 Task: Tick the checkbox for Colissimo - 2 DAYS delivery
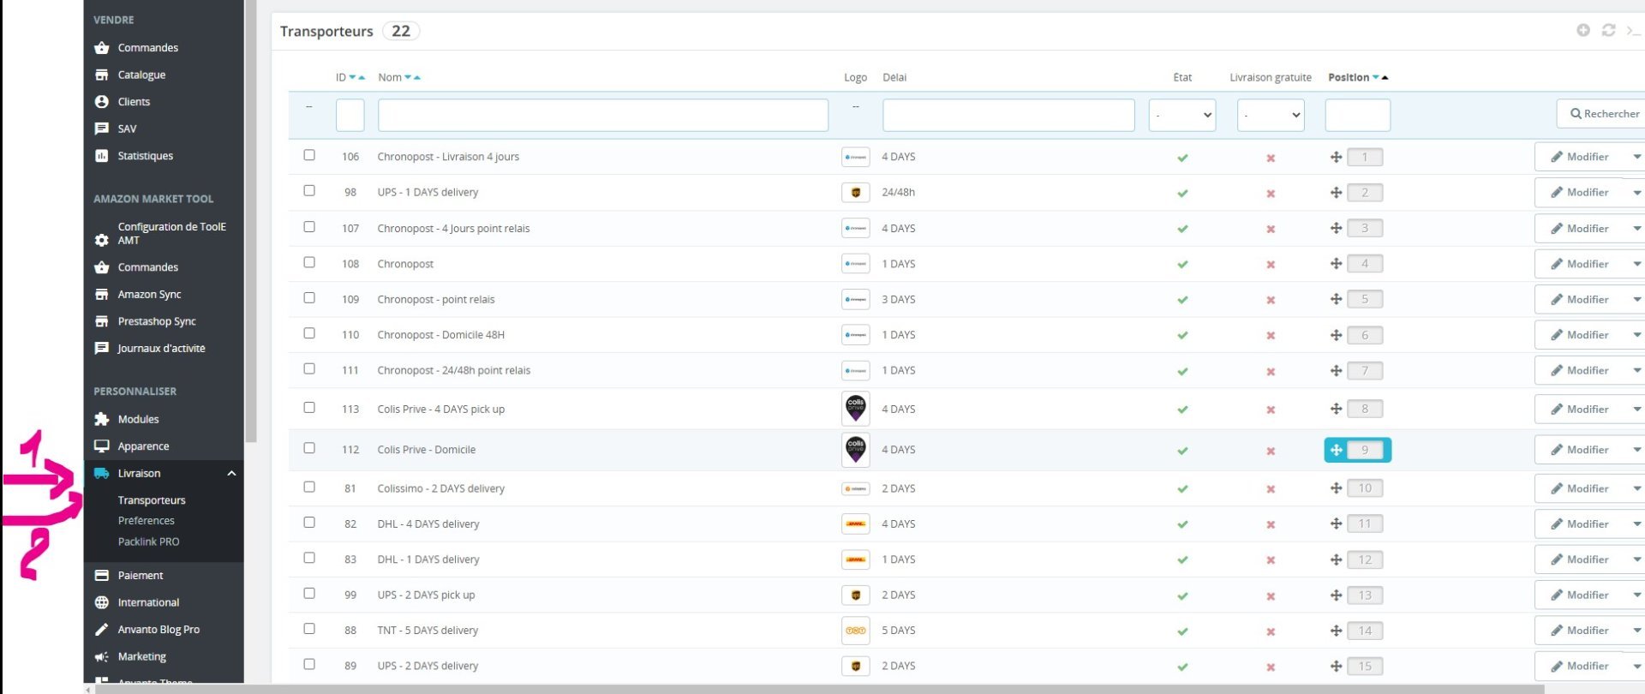tap(309, 487)
